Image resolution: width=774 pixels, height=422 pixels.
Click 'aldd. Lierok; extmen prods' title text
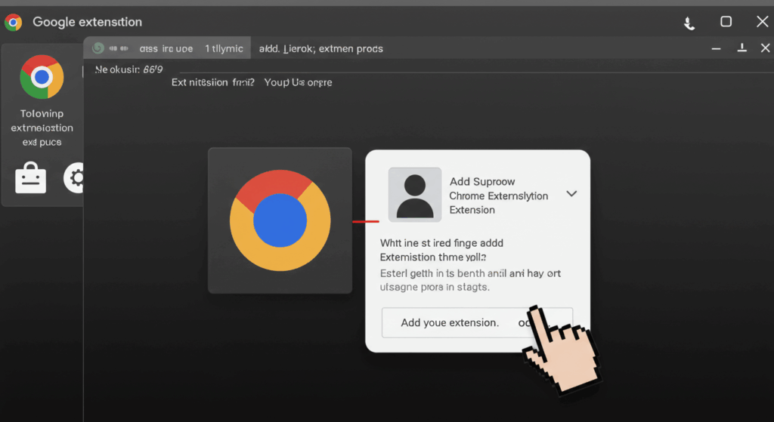pos(320,49)
